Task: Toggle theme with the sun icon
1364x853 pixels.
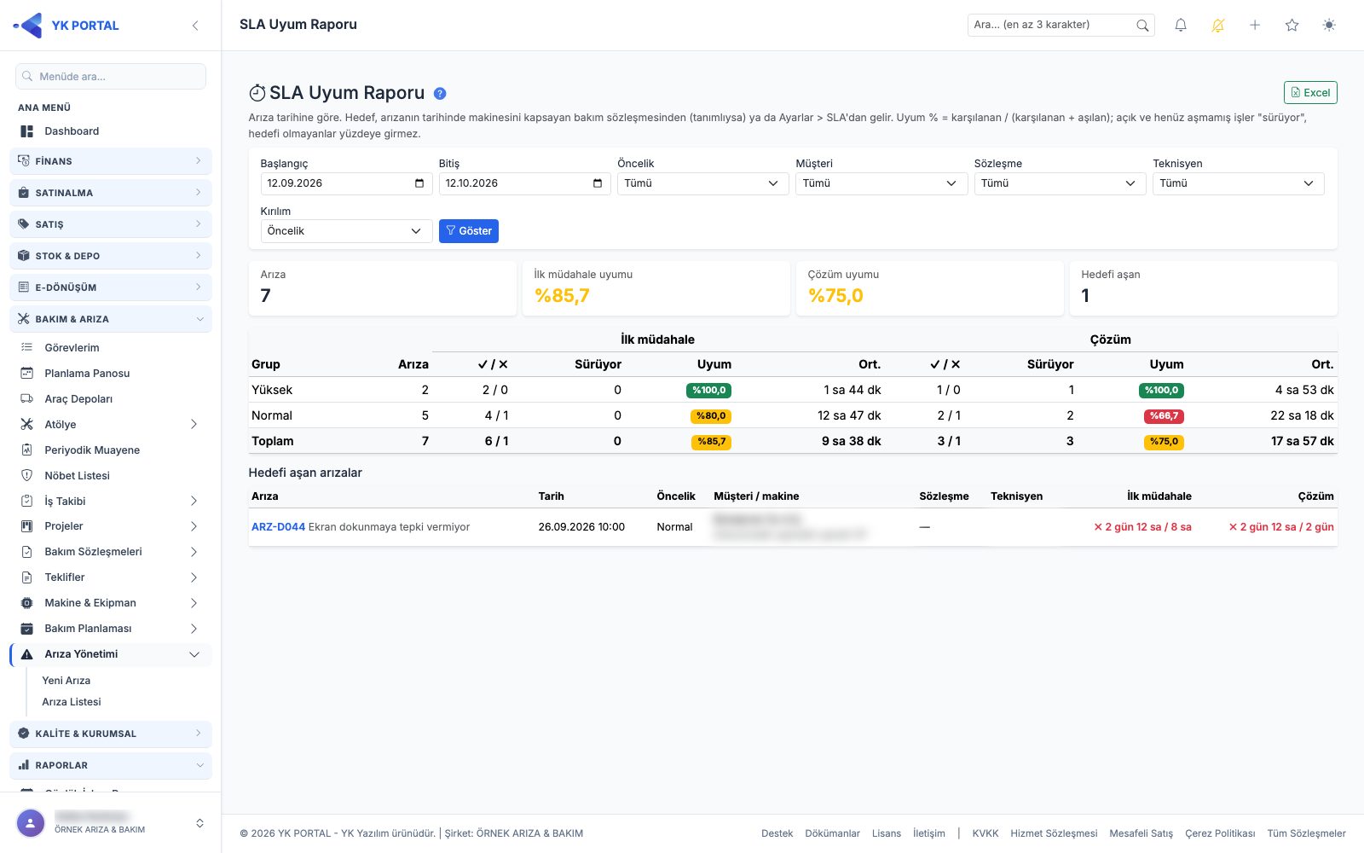Action: 1329,26
